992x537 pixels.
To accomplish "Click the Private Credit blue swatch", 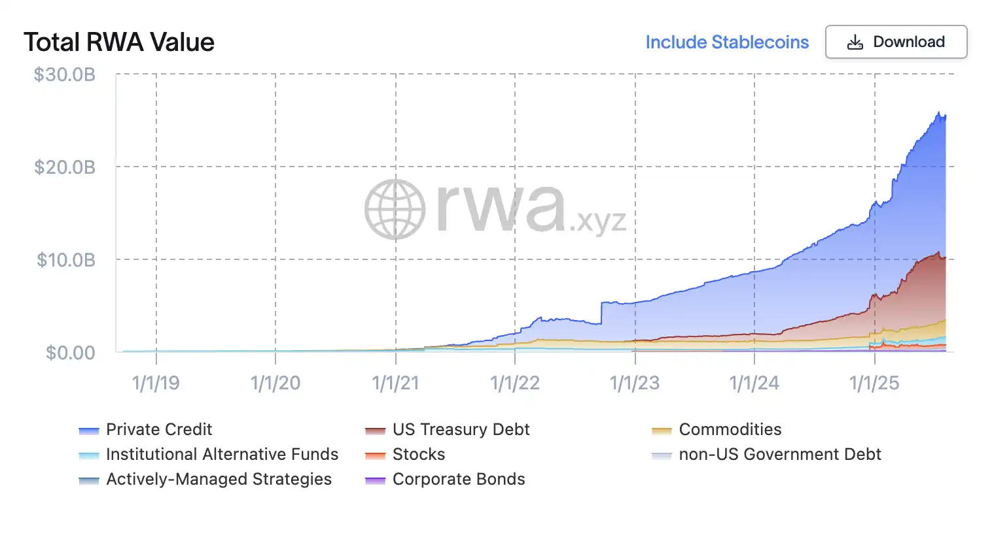I will (88, 431).
